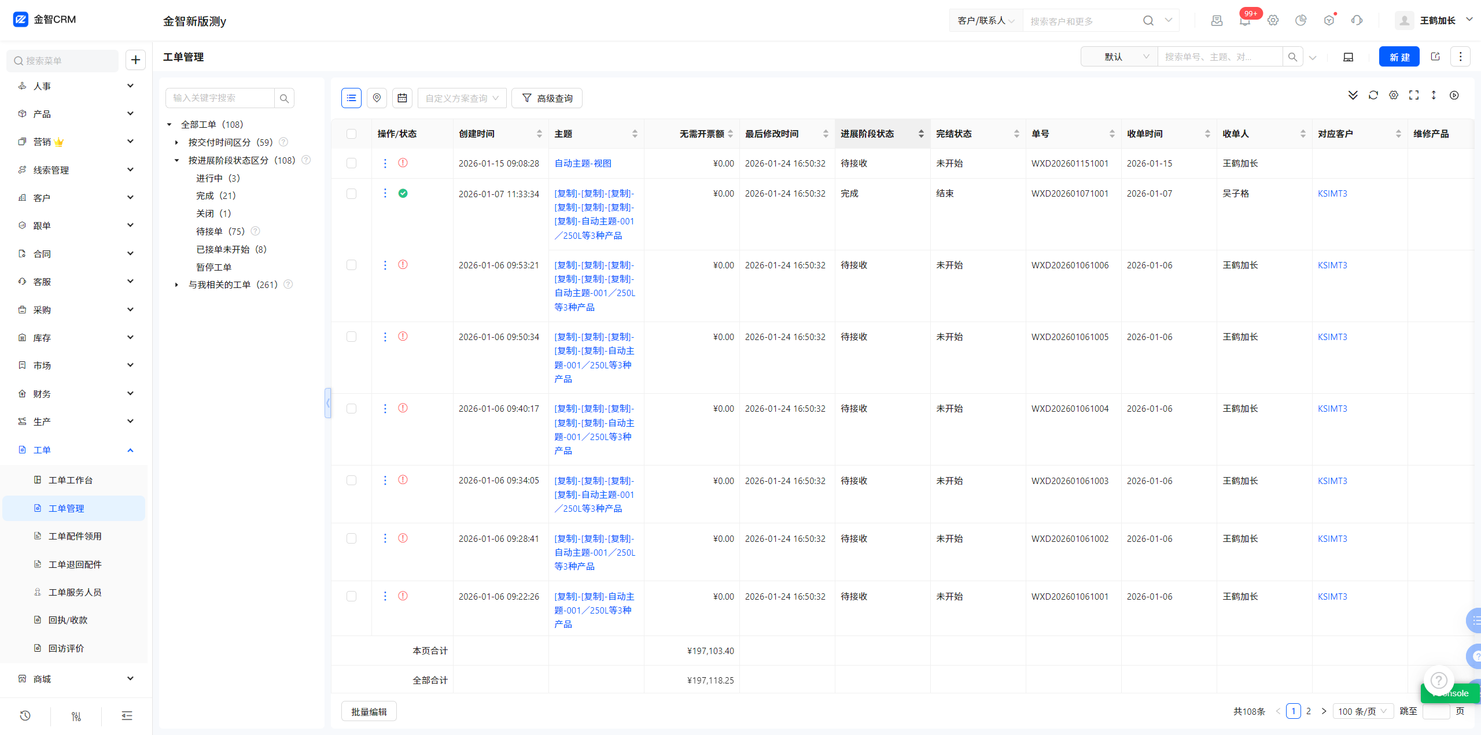Open 自定义方案查询 dropdown
The image size is (1481, 735).
(x=462, y=98)
